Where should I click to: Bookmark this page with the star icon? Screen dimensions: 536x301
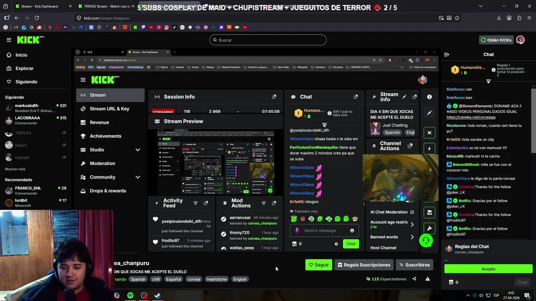pos(457,18)
